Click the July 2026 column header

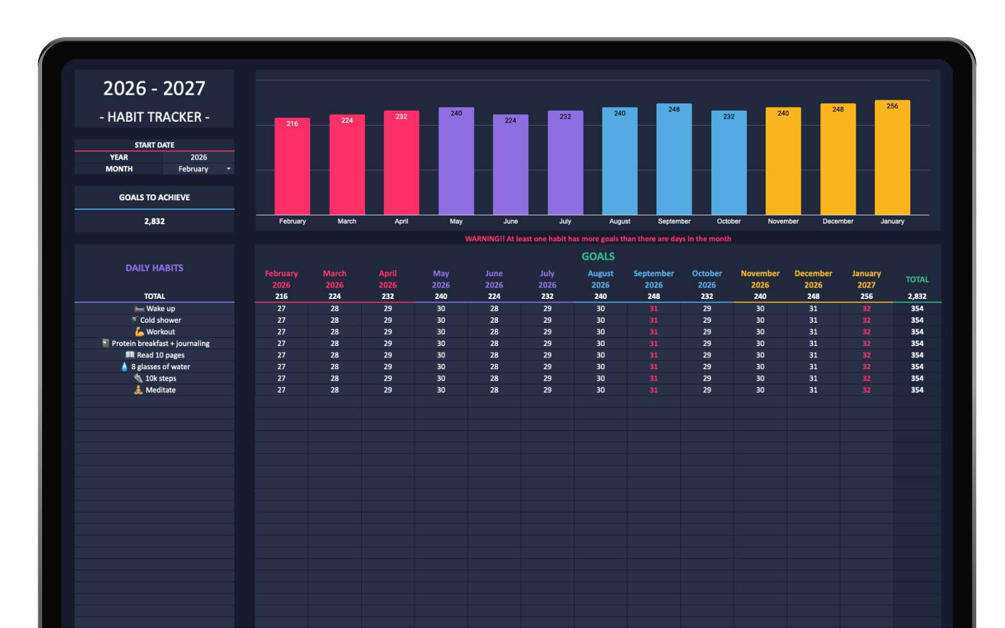pyautogui.click(x=547, y=279)
